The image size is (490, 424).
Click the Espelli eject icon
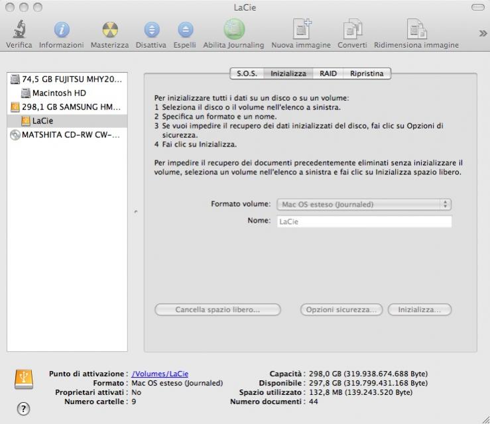click(185, 30)
